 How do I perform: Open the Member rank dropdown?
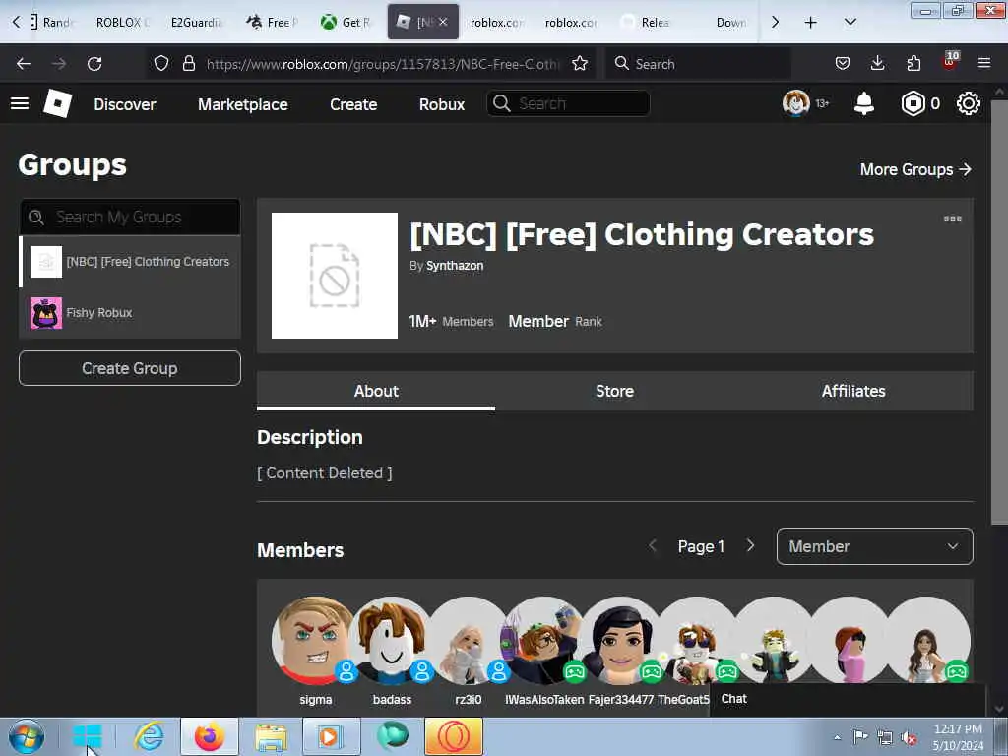[x=874, y=546]
